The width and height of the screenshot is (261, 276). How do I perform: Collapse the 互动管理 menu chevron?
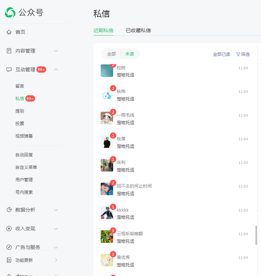(56, 70)
